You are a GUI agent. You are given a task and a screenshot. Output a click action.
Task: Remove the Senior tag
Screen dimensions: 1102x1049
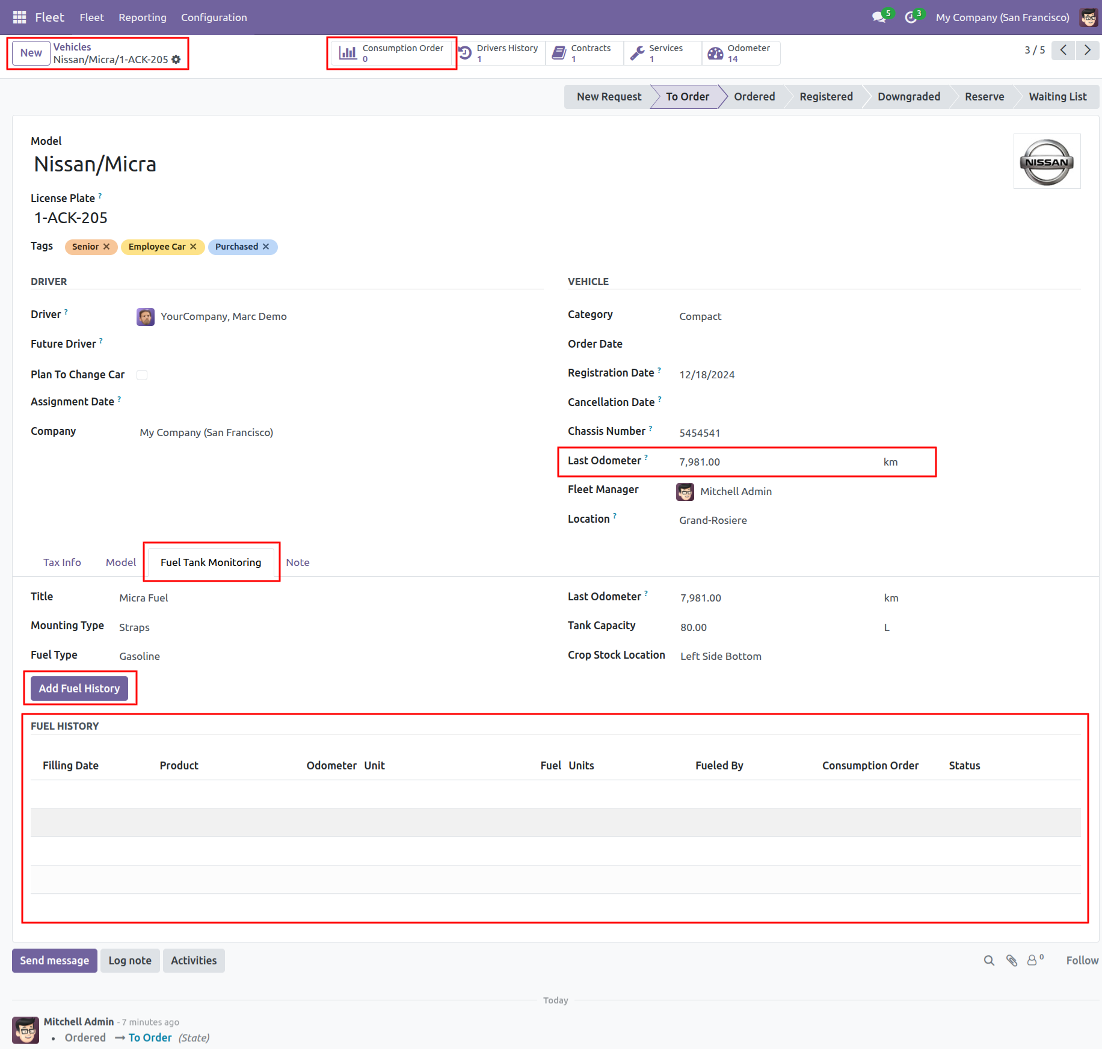[x=106, y=247]
